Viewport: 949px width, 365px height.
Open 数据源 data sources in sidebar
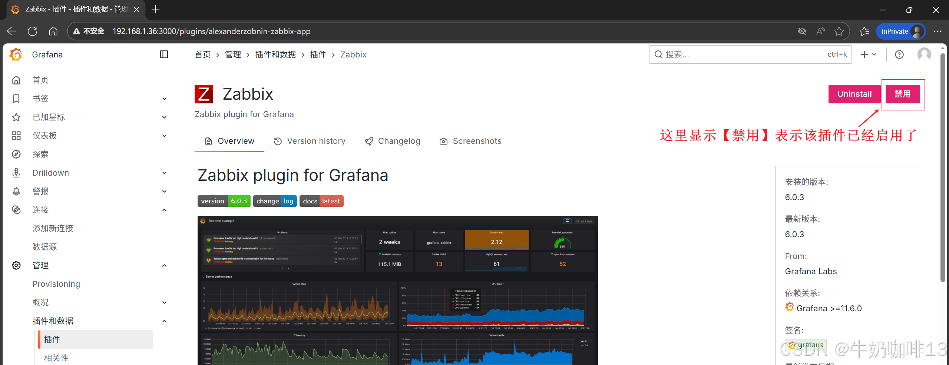pyautogui.click(x=44, y=247)
